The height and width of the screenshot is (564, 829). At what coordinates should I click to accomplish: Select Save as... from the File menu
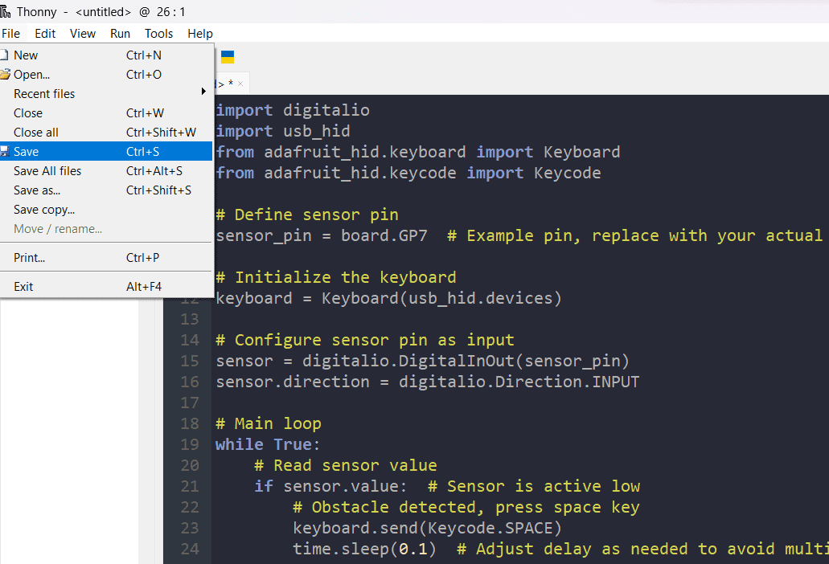click(37, 190)
